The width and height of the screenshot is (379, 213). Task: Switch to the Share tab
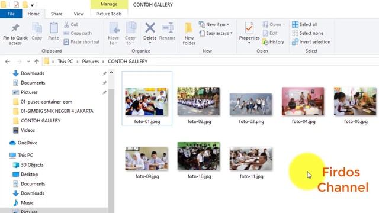click(x=57, y=14)
